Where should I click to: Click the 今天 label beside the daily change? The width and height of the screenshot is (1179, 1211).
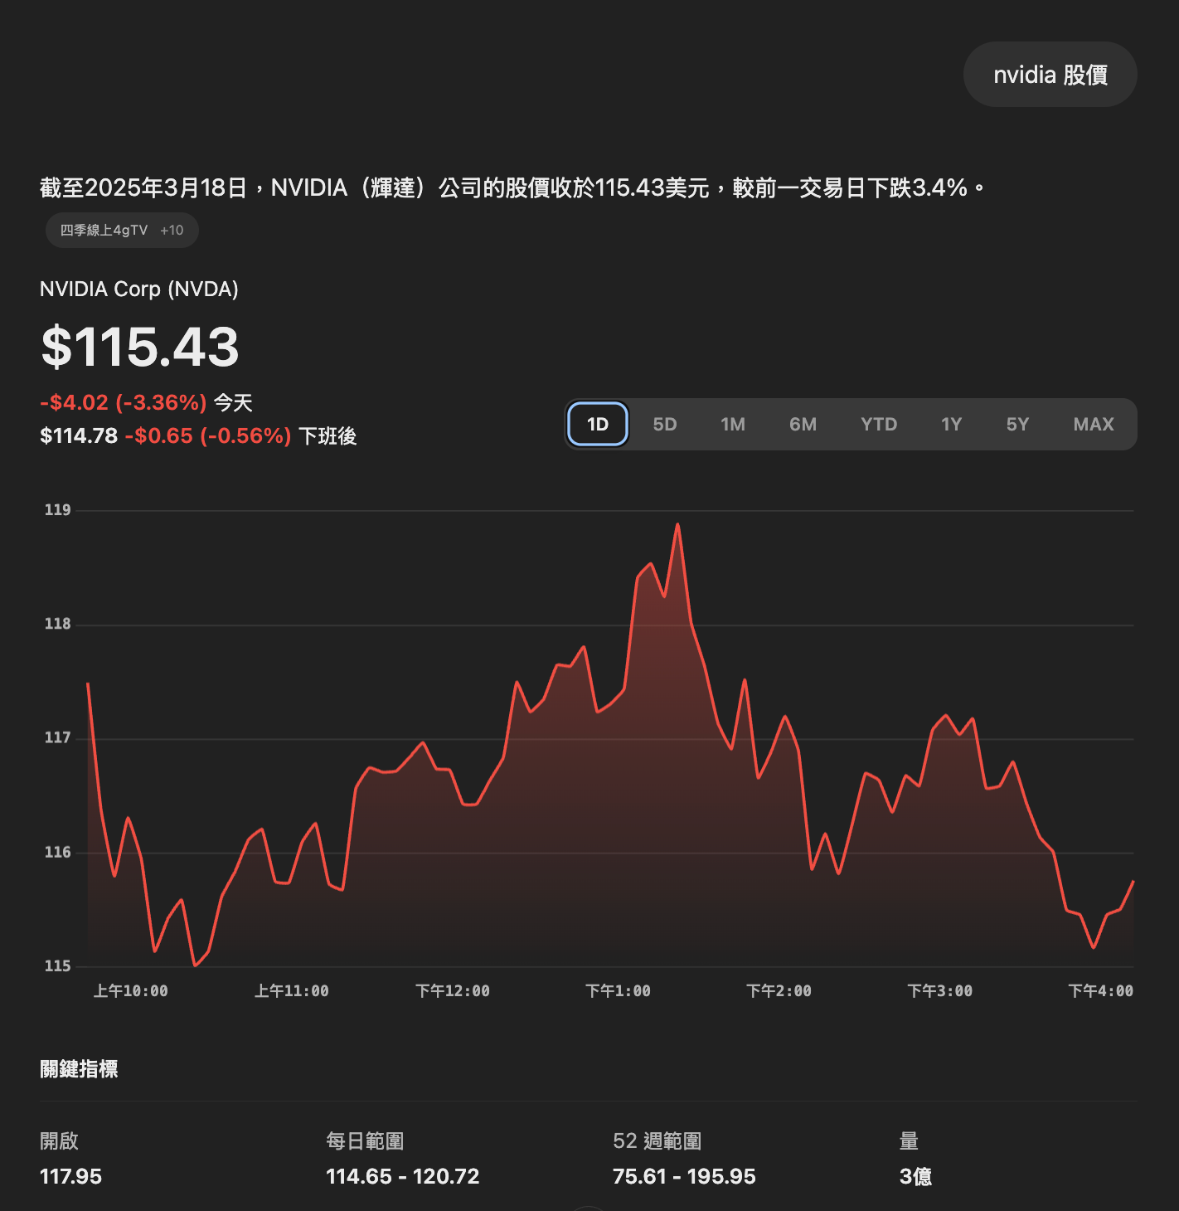click(233, 402)
